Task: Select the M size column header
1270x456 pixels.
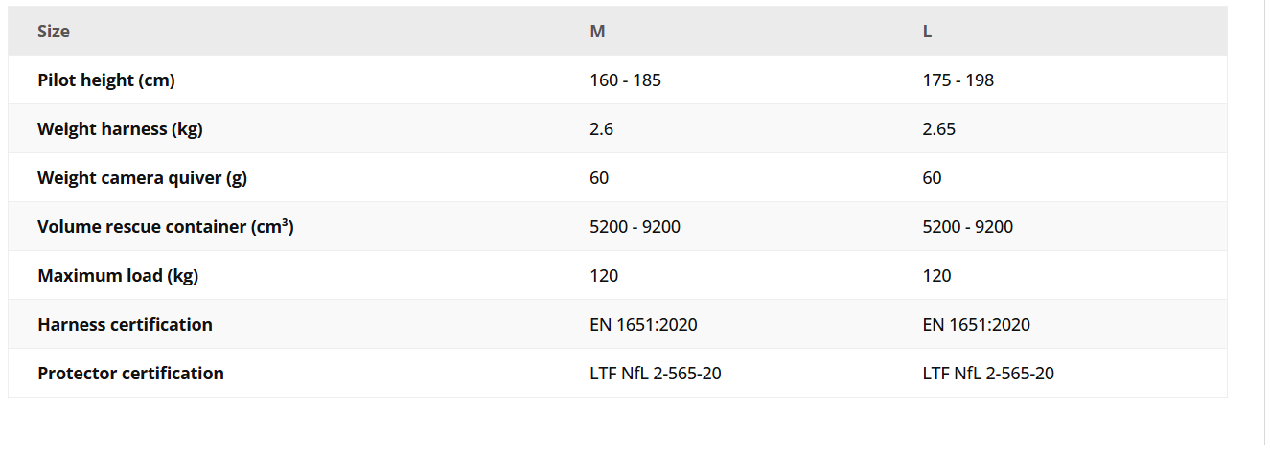Action: (x=597, y=32)
